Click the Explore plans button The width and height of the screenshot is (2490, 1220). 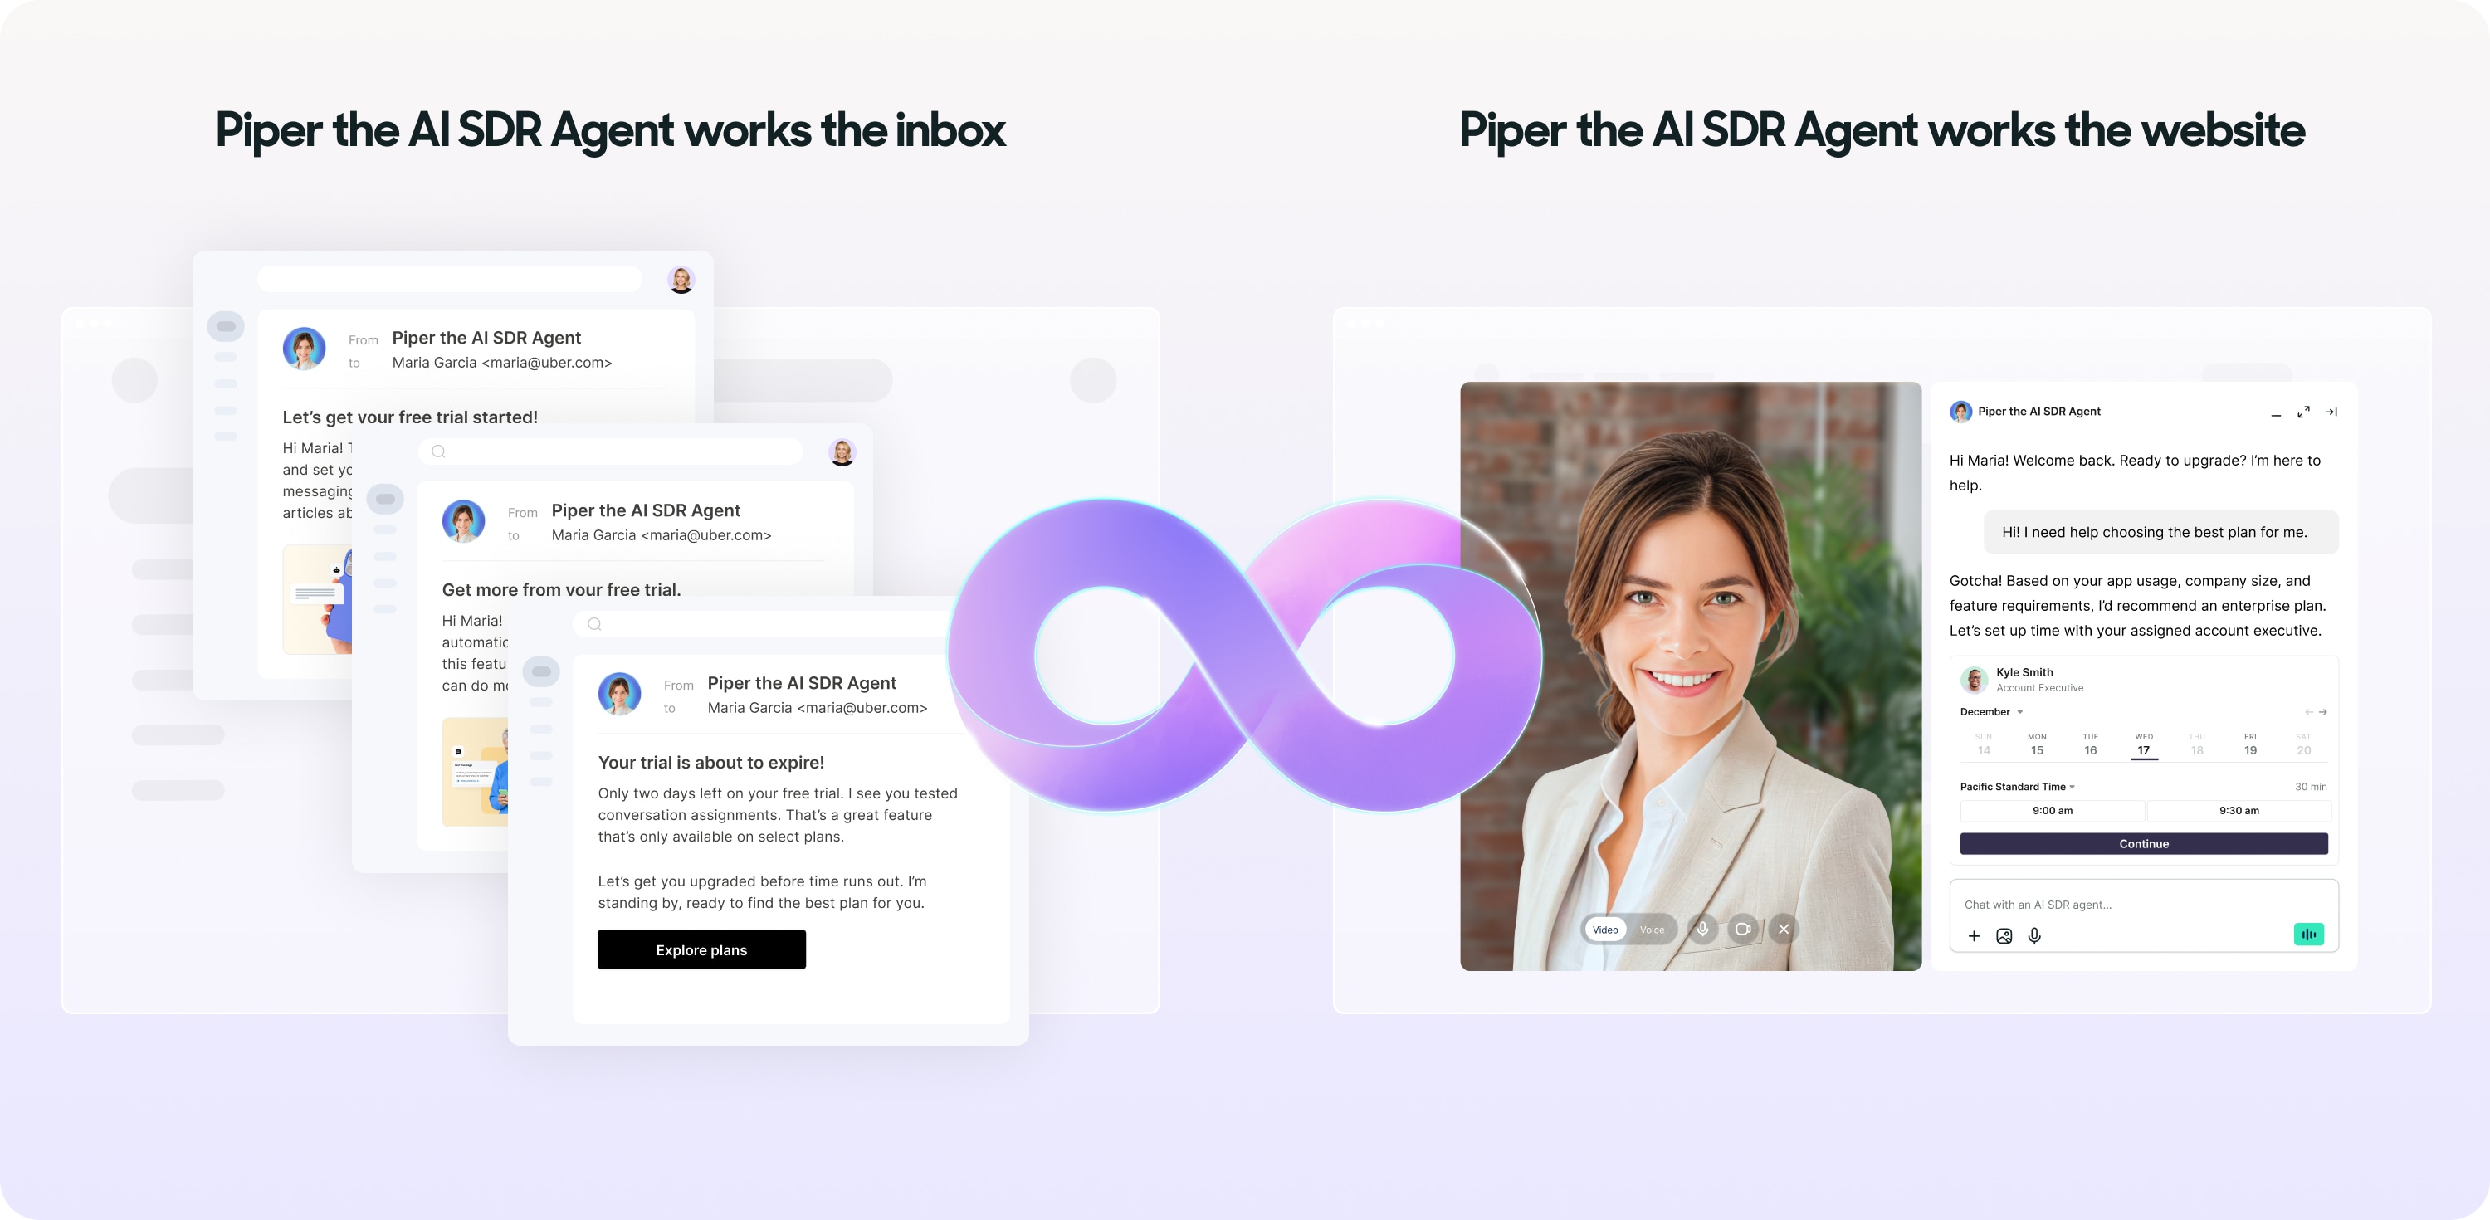tap(701, 949)
